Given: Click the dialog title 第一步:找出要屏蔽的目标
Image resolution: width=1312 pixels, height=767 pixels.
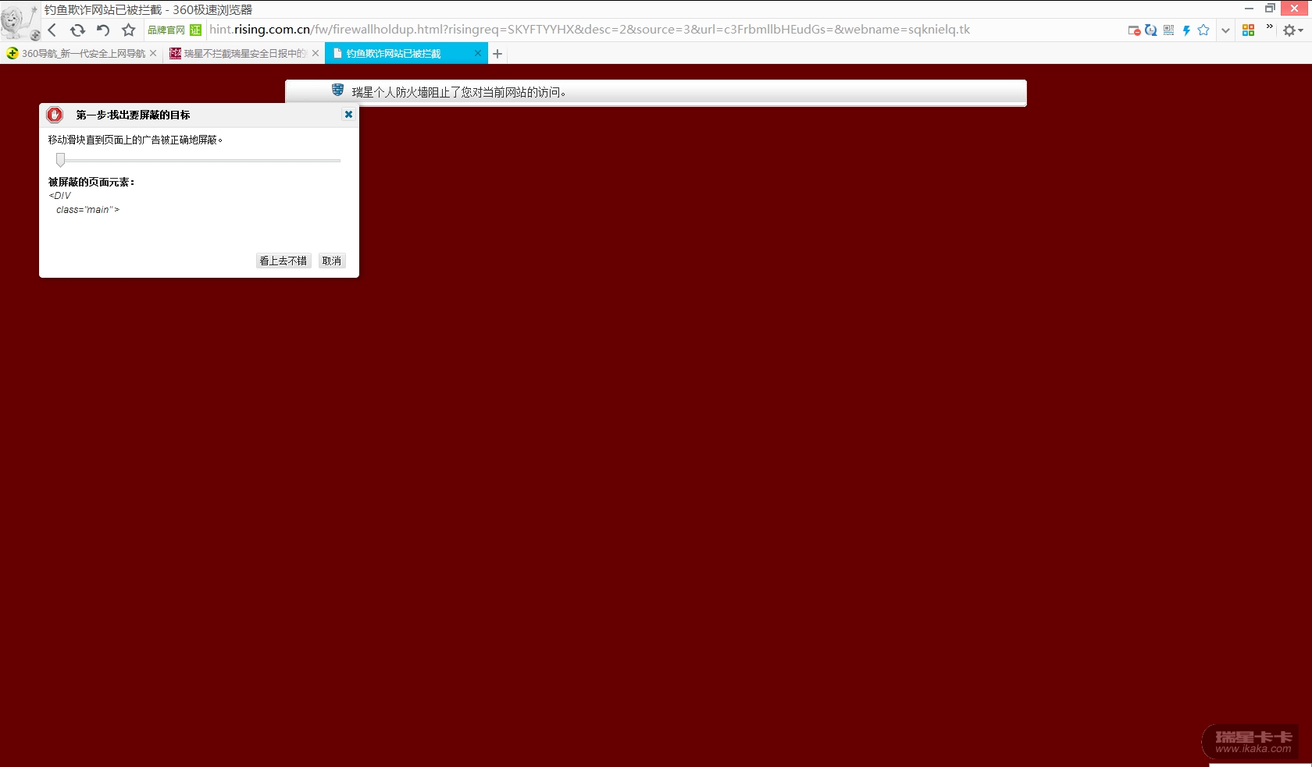Looking at the screenshot, I should [133, 115].
